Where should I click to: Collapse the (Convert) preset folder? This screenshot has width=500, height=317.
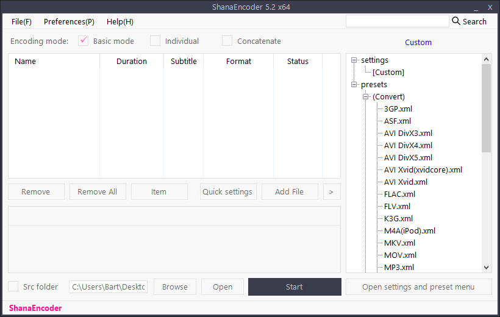click(366, 97)
